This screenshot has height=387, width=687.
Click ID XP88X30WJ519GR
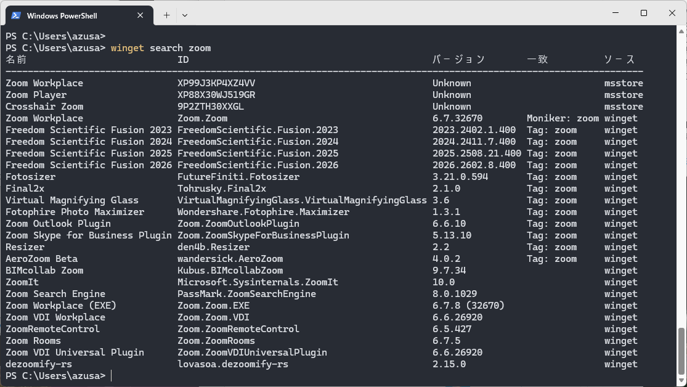[x=216, y=95]
